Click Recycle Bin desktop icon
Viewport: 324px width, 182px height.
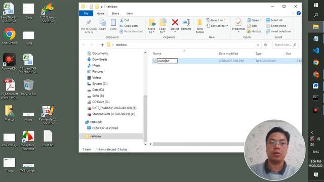[28, 87]
